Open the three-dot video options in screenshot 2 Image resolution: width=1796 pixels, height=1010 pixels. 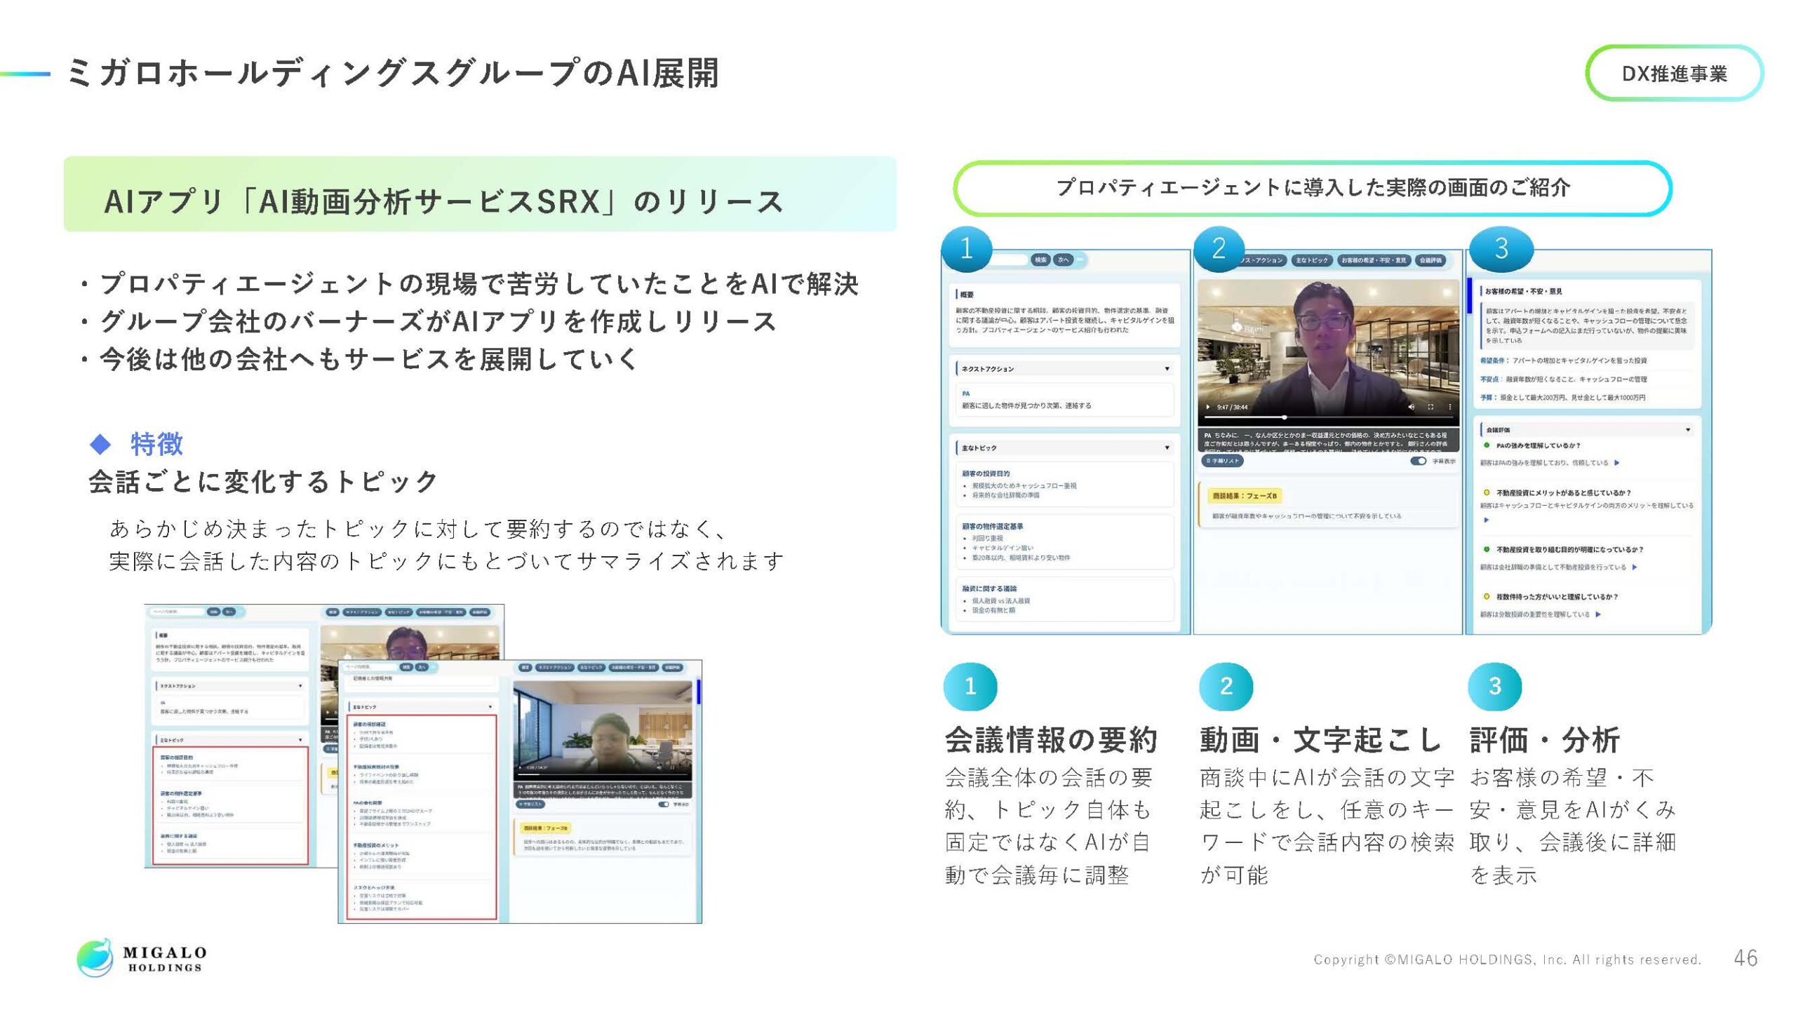(1450, 407)
